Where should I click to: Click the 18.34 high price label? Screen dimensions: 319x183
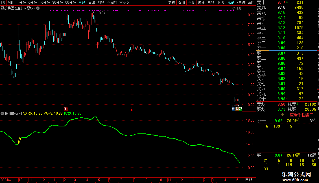pos(101,13)
